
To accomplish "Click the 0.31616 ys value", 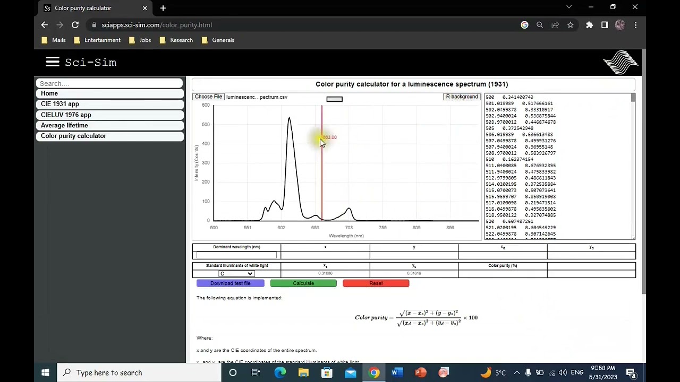I will 414,273.
